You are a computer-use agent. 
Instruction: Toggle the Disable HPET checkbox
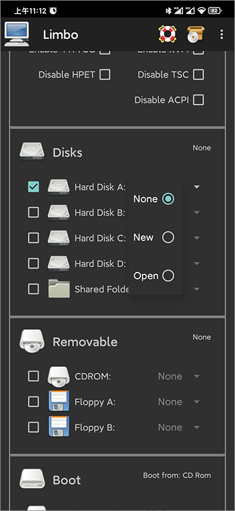point(105,75)
